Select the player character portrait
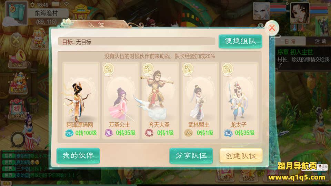Image resolution: width=331 pixels, height=186 pixels. pos(300,13)
